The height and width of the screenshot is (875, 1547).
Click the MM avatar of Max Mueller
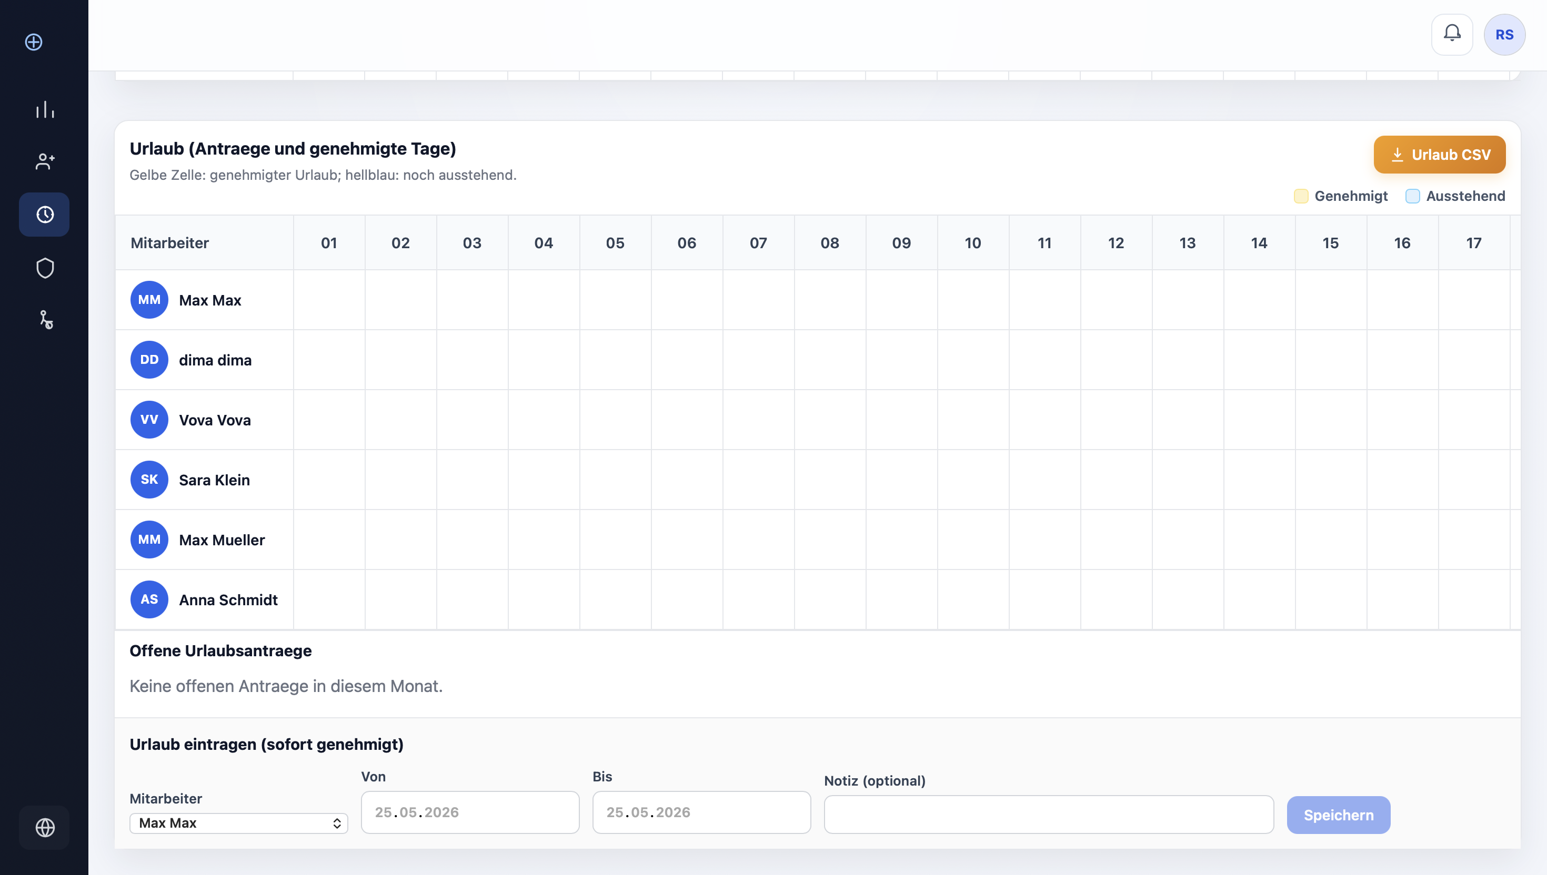[149, 540]
